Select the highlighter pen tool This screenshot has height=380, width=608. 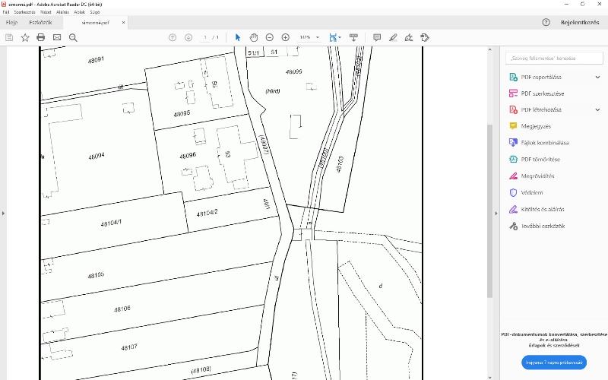click(x=393, y=37)
